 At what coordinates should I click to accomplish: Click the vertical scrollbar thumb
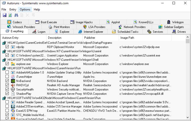click(x=188, y=41)
